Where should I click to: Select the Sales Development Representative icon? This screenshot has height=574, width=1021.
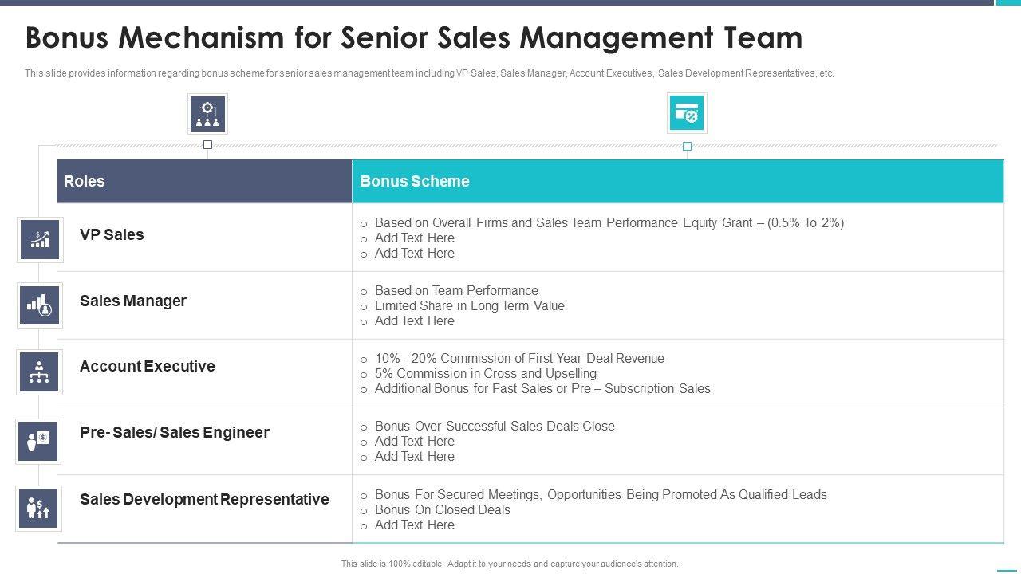pos(39,508)
